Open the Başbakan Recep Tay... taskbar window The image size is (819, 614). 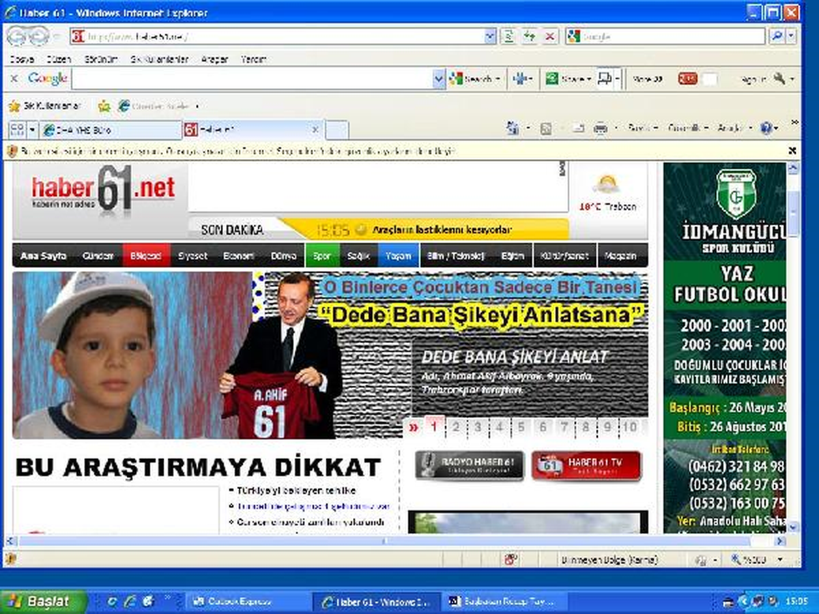tap(503, 601)
